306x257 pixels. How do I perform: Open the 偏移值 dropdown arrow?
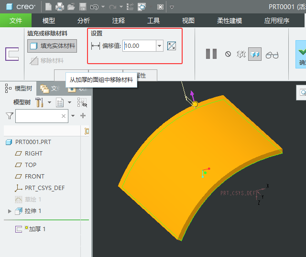coord(160,46)
